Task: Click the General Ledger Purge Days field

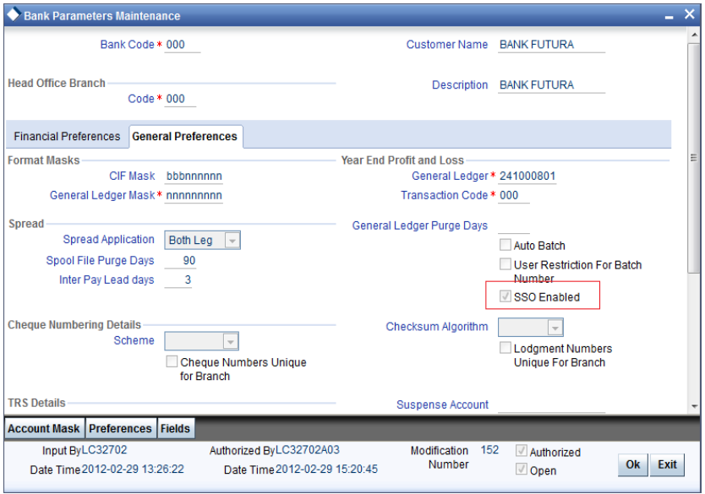Action: click(513, 226)
